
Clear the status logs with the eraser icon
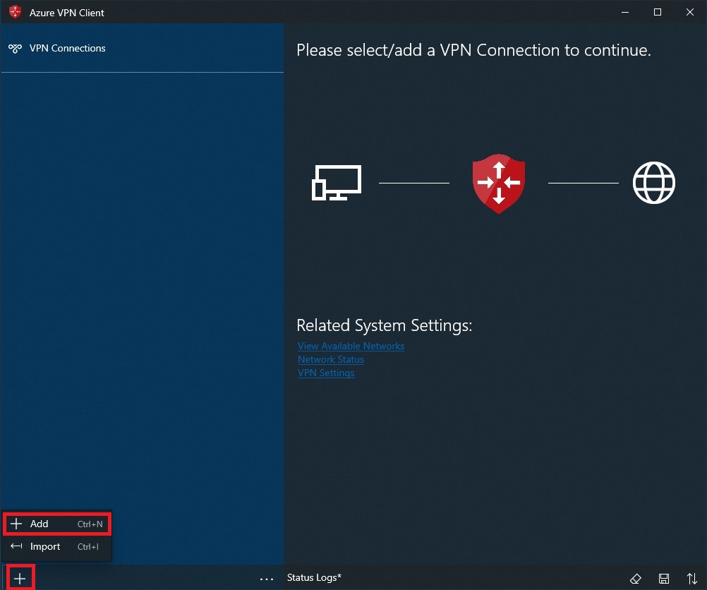636,577
